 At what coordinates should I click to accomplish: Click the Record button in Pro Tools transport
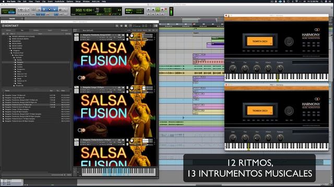click(x=162, y=9)
